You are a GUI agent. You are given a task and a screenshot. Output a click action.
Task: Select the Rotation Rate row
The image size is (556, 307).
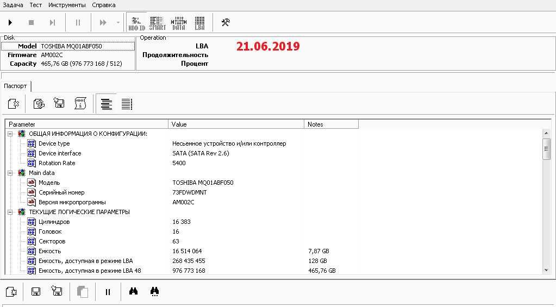tap(273, 163)
